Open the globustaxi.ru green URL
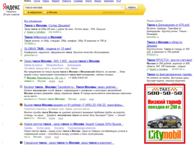This screenshot has height=146, width=195. point(31,55)
